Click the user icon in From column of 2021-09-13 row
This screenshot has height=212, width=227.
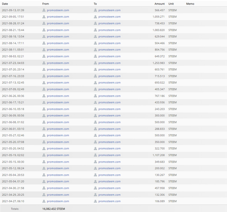(x=44, y=10)
